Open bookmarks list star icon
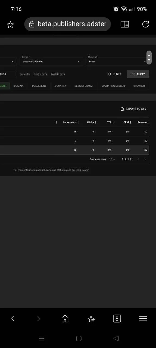156x348 pixels. pyautogui.click(x=91, y=319)
